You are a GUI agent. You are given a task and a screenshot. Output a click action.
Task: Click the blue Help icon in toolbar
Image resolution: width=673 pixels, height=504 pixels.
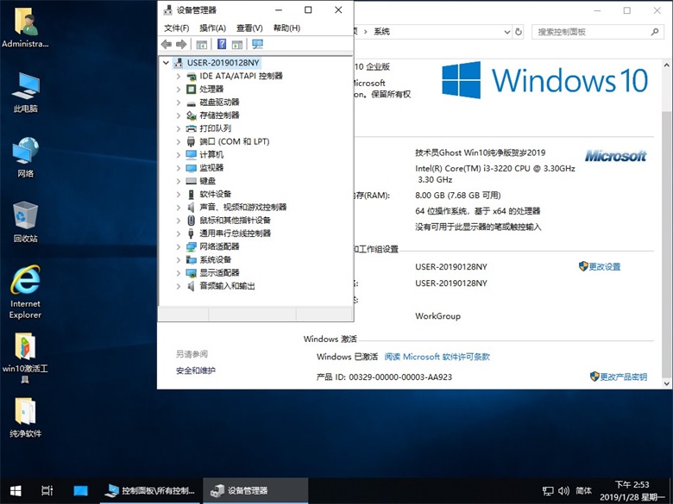click(222, 44)
